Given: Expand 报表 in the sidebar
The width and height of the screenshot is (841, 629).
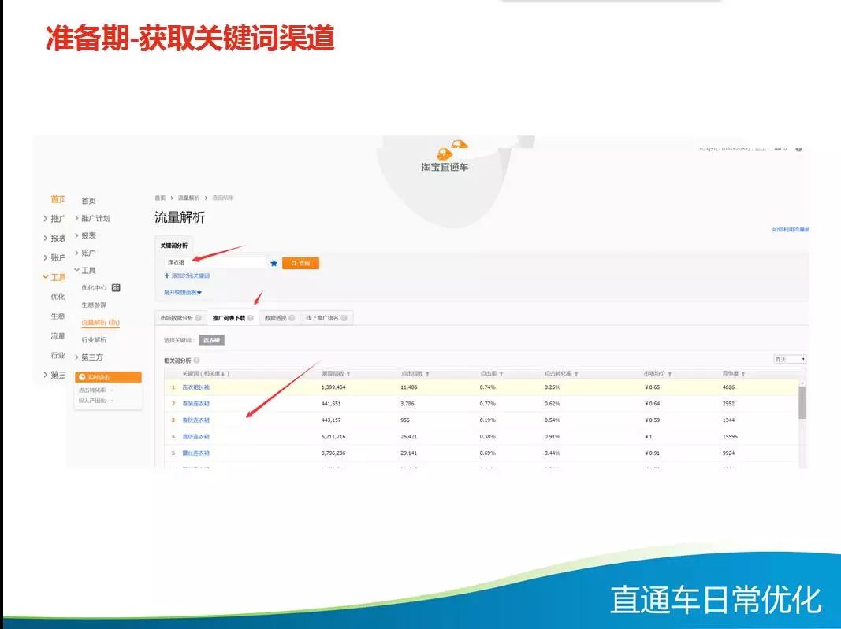Looking at the screenshot, I should pyautogui.click(x=76, y=235).
